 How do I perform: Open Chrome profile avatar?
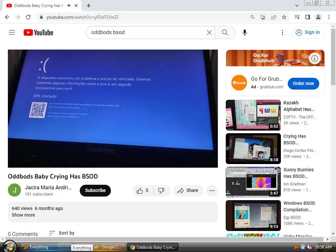pyautogui.click(x=318, y=17)
